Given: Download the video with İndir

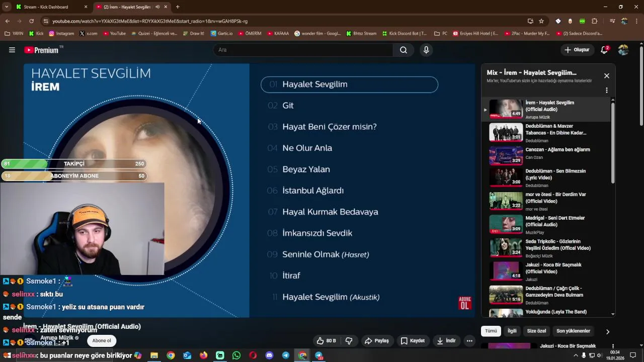Looking at the screenshot, I should coord(446,340).
